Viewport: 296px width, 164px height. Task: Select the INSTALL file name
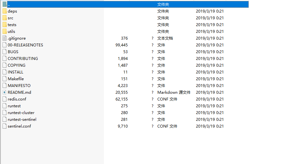click(15, 72)
